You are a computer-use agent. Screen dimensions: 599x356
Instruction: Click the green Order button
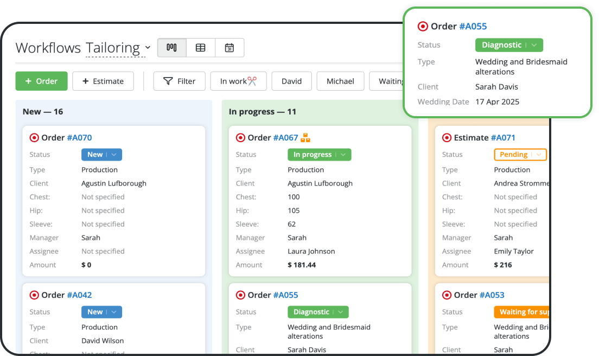[x=41, y=81]
